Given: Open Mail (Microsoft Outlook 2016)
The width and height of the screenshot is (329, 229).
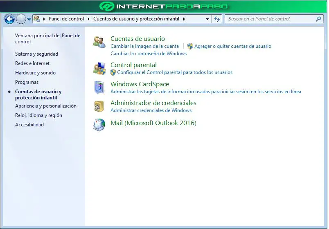Looking at the screenshot, I should click(x=153, y=123).
